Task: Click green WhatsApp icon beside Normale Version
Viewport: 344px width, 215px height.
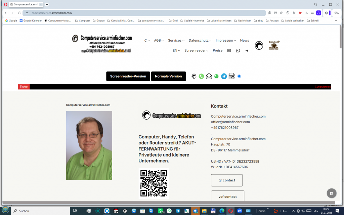Action: pyautogui.click(x=217, y=76)
